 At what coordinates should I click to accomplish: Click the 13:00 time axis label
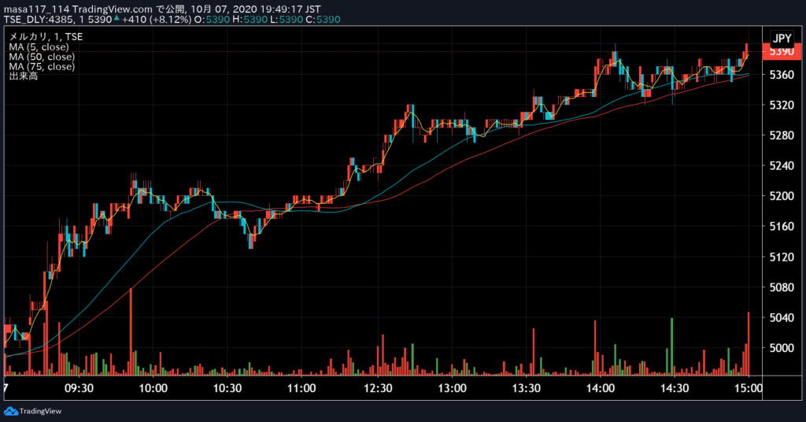coord(452,388)
